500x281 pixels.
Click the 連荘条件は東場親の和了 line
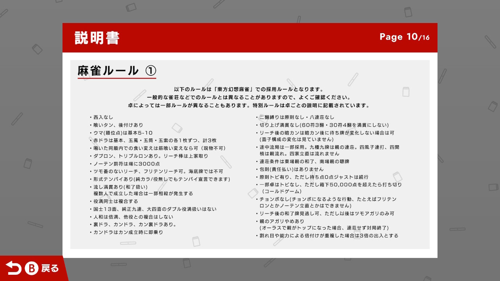click(302, 162)
